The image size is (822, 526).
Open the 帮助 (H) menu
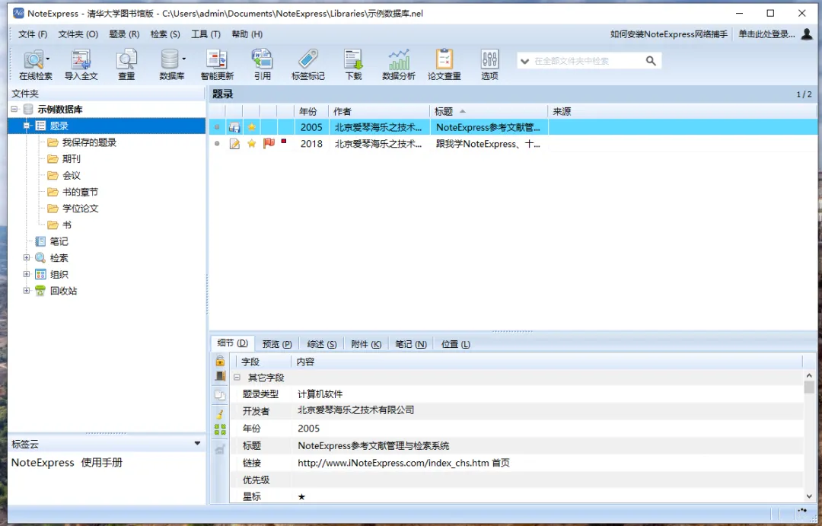click(247, 34)
